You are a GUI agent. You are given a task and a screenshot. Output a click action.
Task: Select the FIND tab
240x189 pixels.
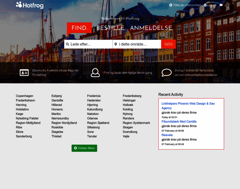click(x=80, y=28)
